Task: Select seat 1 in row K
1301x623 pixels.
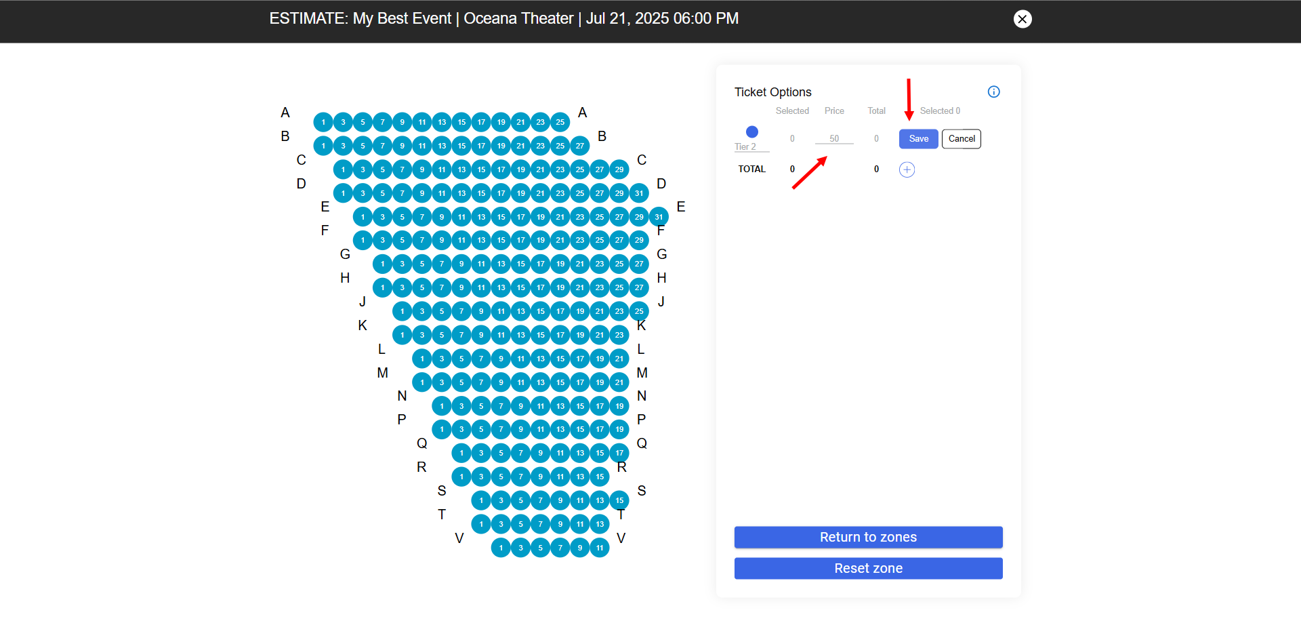Action: tap(402, 335)
